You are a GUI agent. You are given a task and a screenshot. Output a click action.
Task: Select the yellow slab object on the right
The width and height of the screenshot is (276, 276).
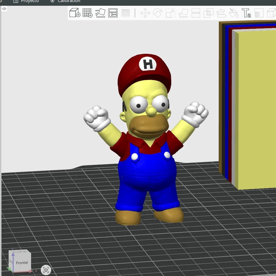pos(256,109)
